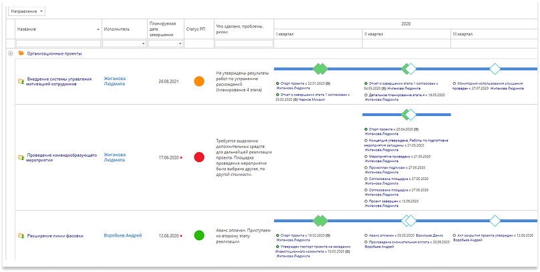Click the red status indicator circle
The height and width of the screenshot is (272, 540).
click(x=198, y=157)
